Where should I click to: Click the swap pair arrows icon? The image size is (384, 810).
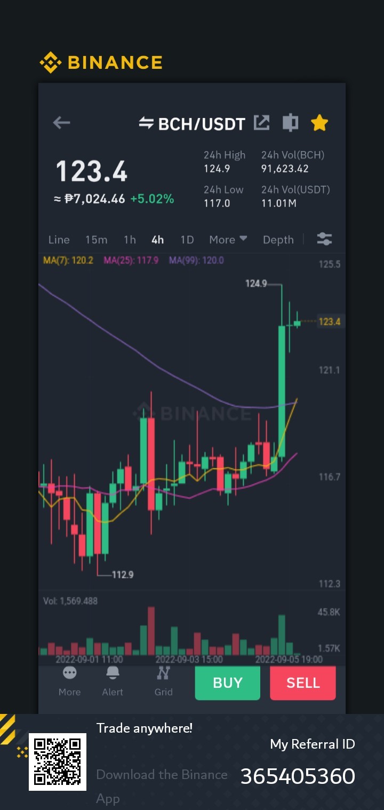click(146, 123)
